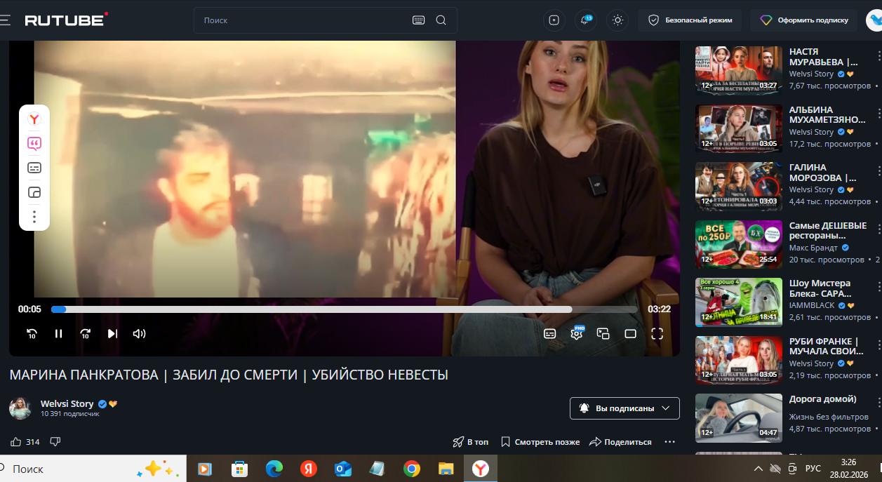Click the video progress bar
The height and width of the screenshot is (482, 882).
(x=344, y=309)
